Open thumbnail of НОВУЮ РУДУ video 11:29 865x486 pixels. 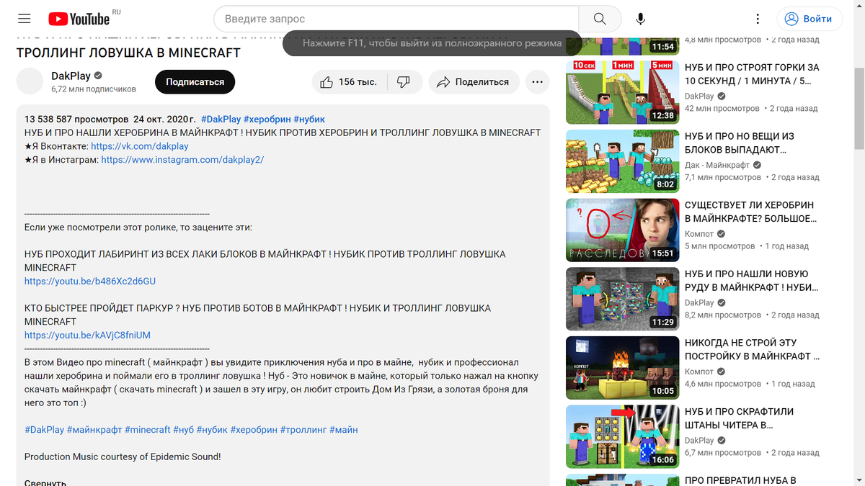623,299
